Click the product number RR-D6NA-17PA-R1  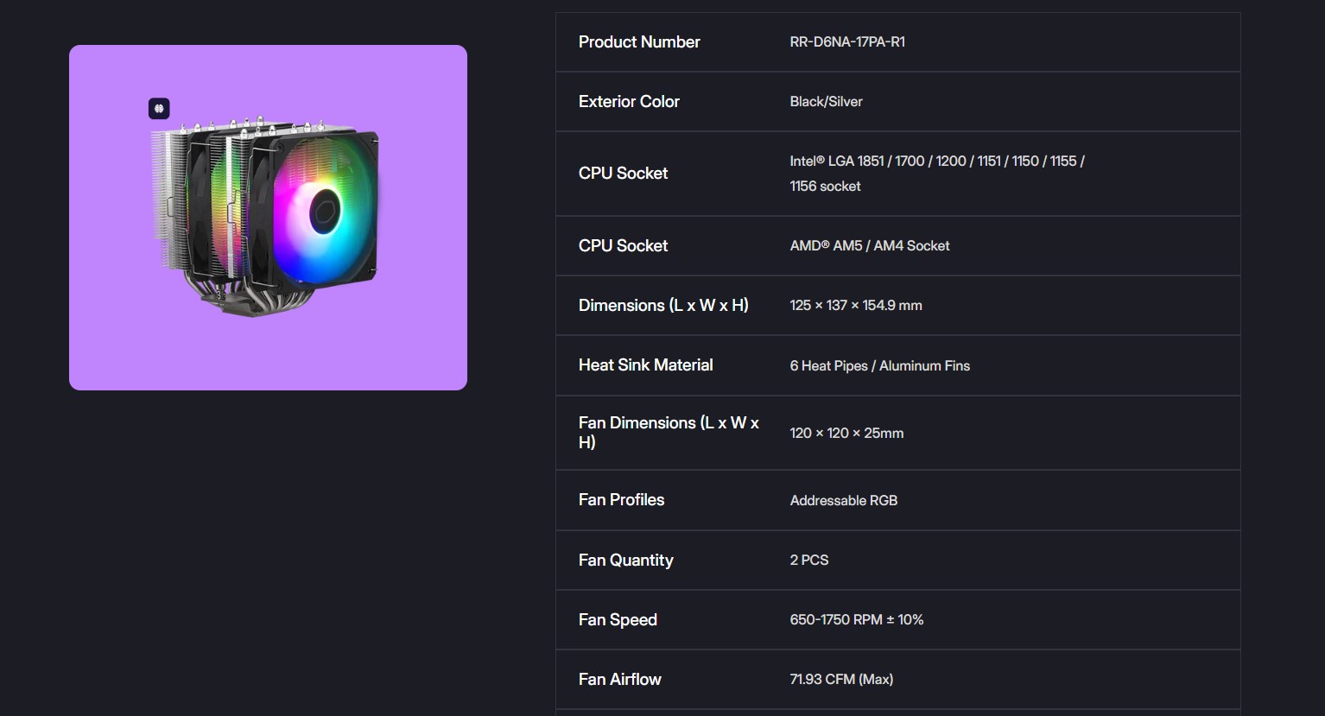click(846, 41)
